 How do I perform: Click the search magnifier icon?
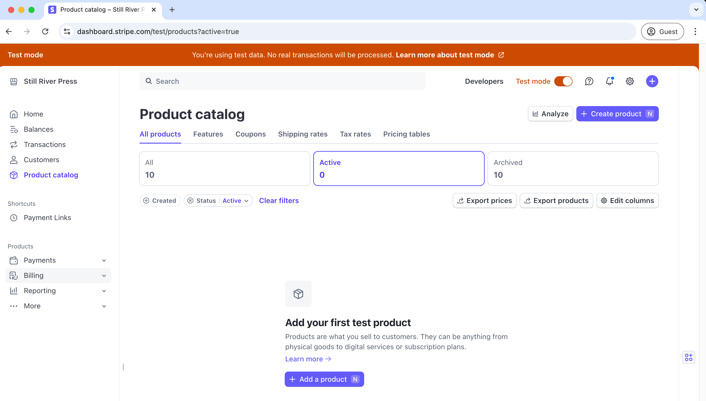point(149,81)
